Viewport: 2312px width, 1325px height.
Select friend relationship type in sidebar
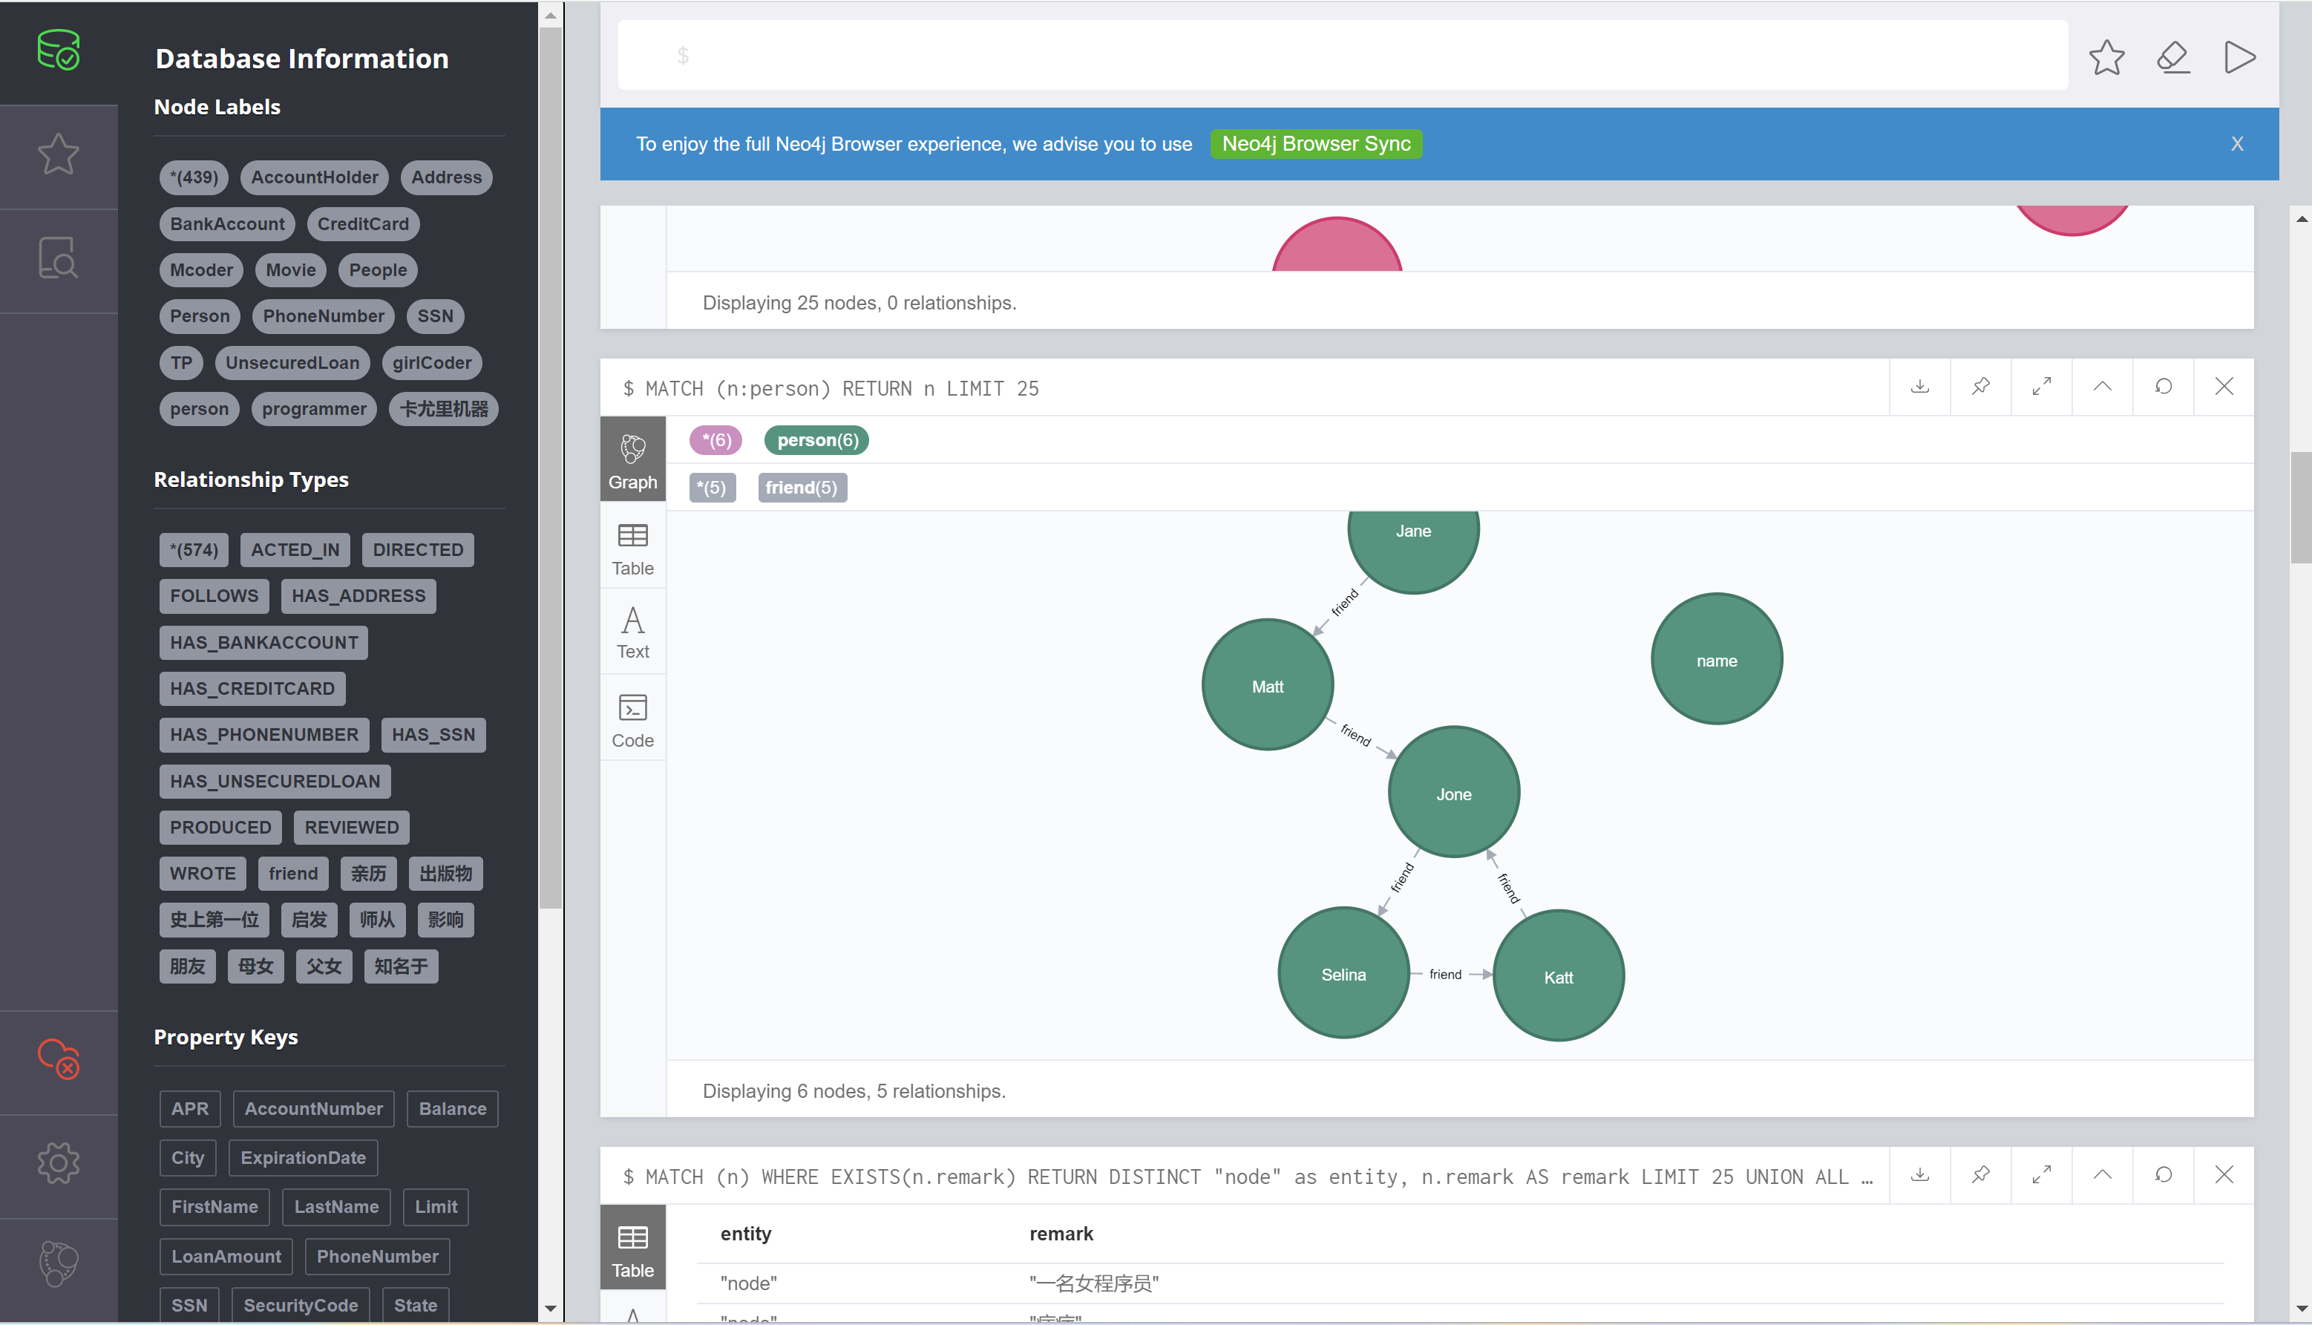pyautogui.click(x=293, y=874)
